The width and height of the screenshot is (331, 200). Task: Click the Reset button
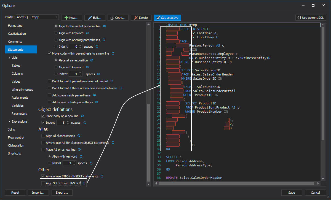coord(15,193)
